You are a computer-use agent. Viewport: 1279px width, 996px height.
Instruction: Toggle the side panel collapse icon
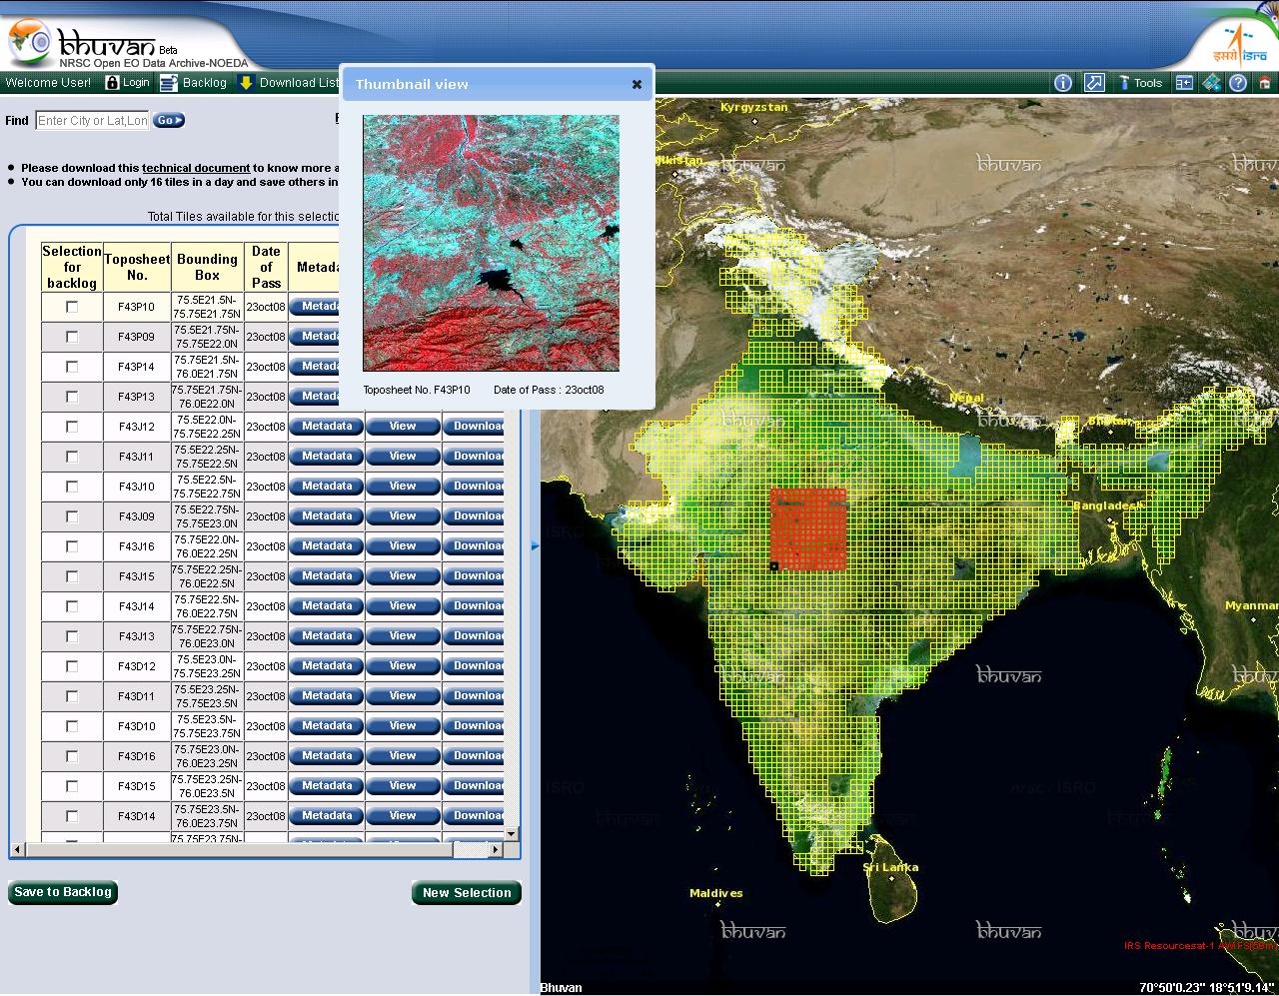point(1184,83)
